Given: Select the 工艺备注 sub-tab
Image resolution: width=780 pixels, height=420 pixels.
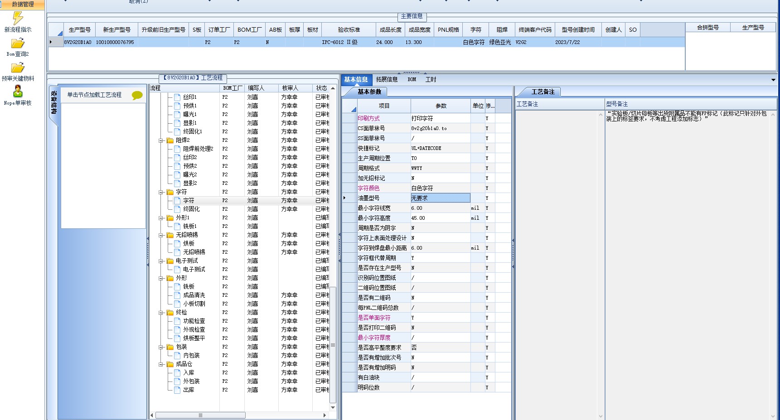Looking at the screenshot, I should [x=543, y=92].
